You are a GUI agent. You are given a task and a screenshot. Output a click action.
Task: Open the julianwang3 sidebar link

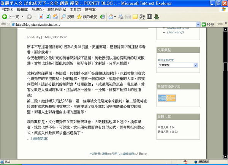[175, 32]
